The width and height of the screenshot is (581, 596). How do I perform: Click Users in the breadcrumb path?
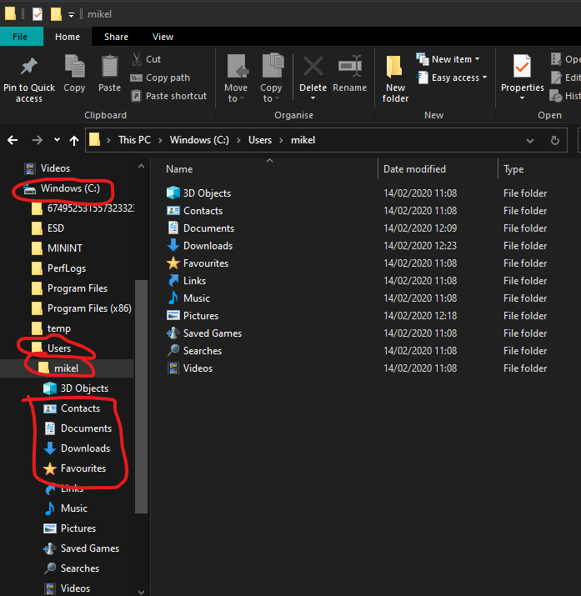tap(260, 140)
